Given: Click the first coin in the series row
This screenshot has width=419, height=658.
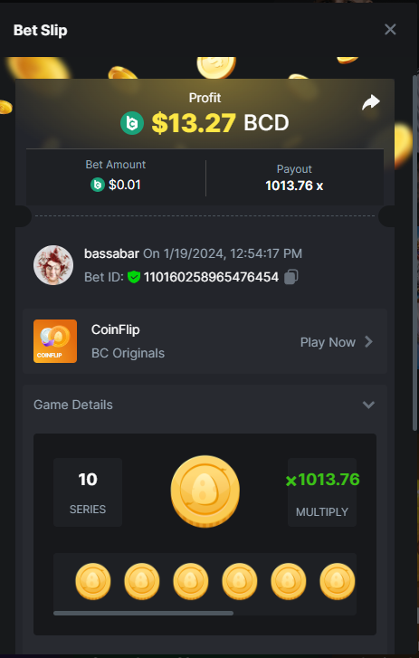Looking at the screenshot, I should pos(93,581).
